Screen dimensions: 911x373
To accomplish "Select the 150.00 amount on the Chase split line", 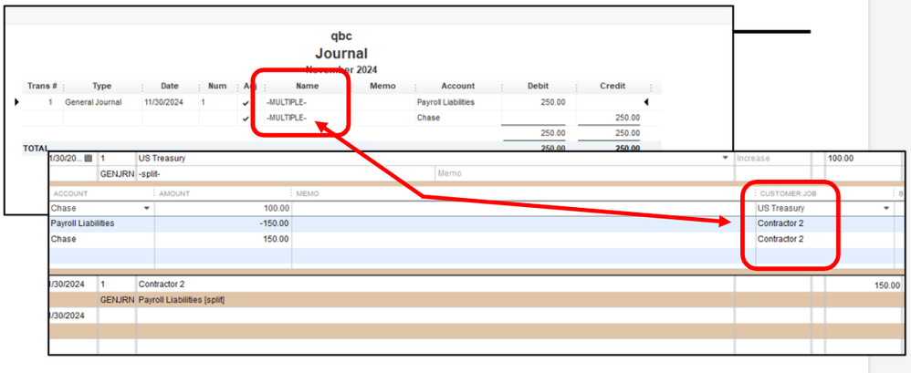I will pos(277,238).
